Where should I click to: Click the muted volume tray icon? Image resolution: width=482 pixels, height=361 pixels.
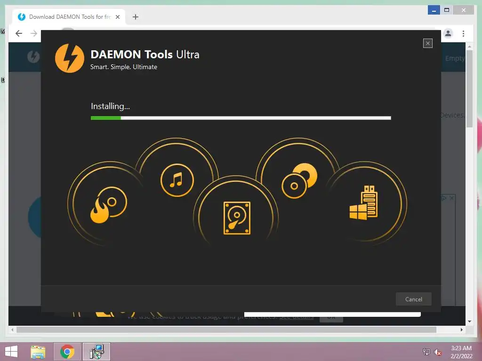point(438,352)
